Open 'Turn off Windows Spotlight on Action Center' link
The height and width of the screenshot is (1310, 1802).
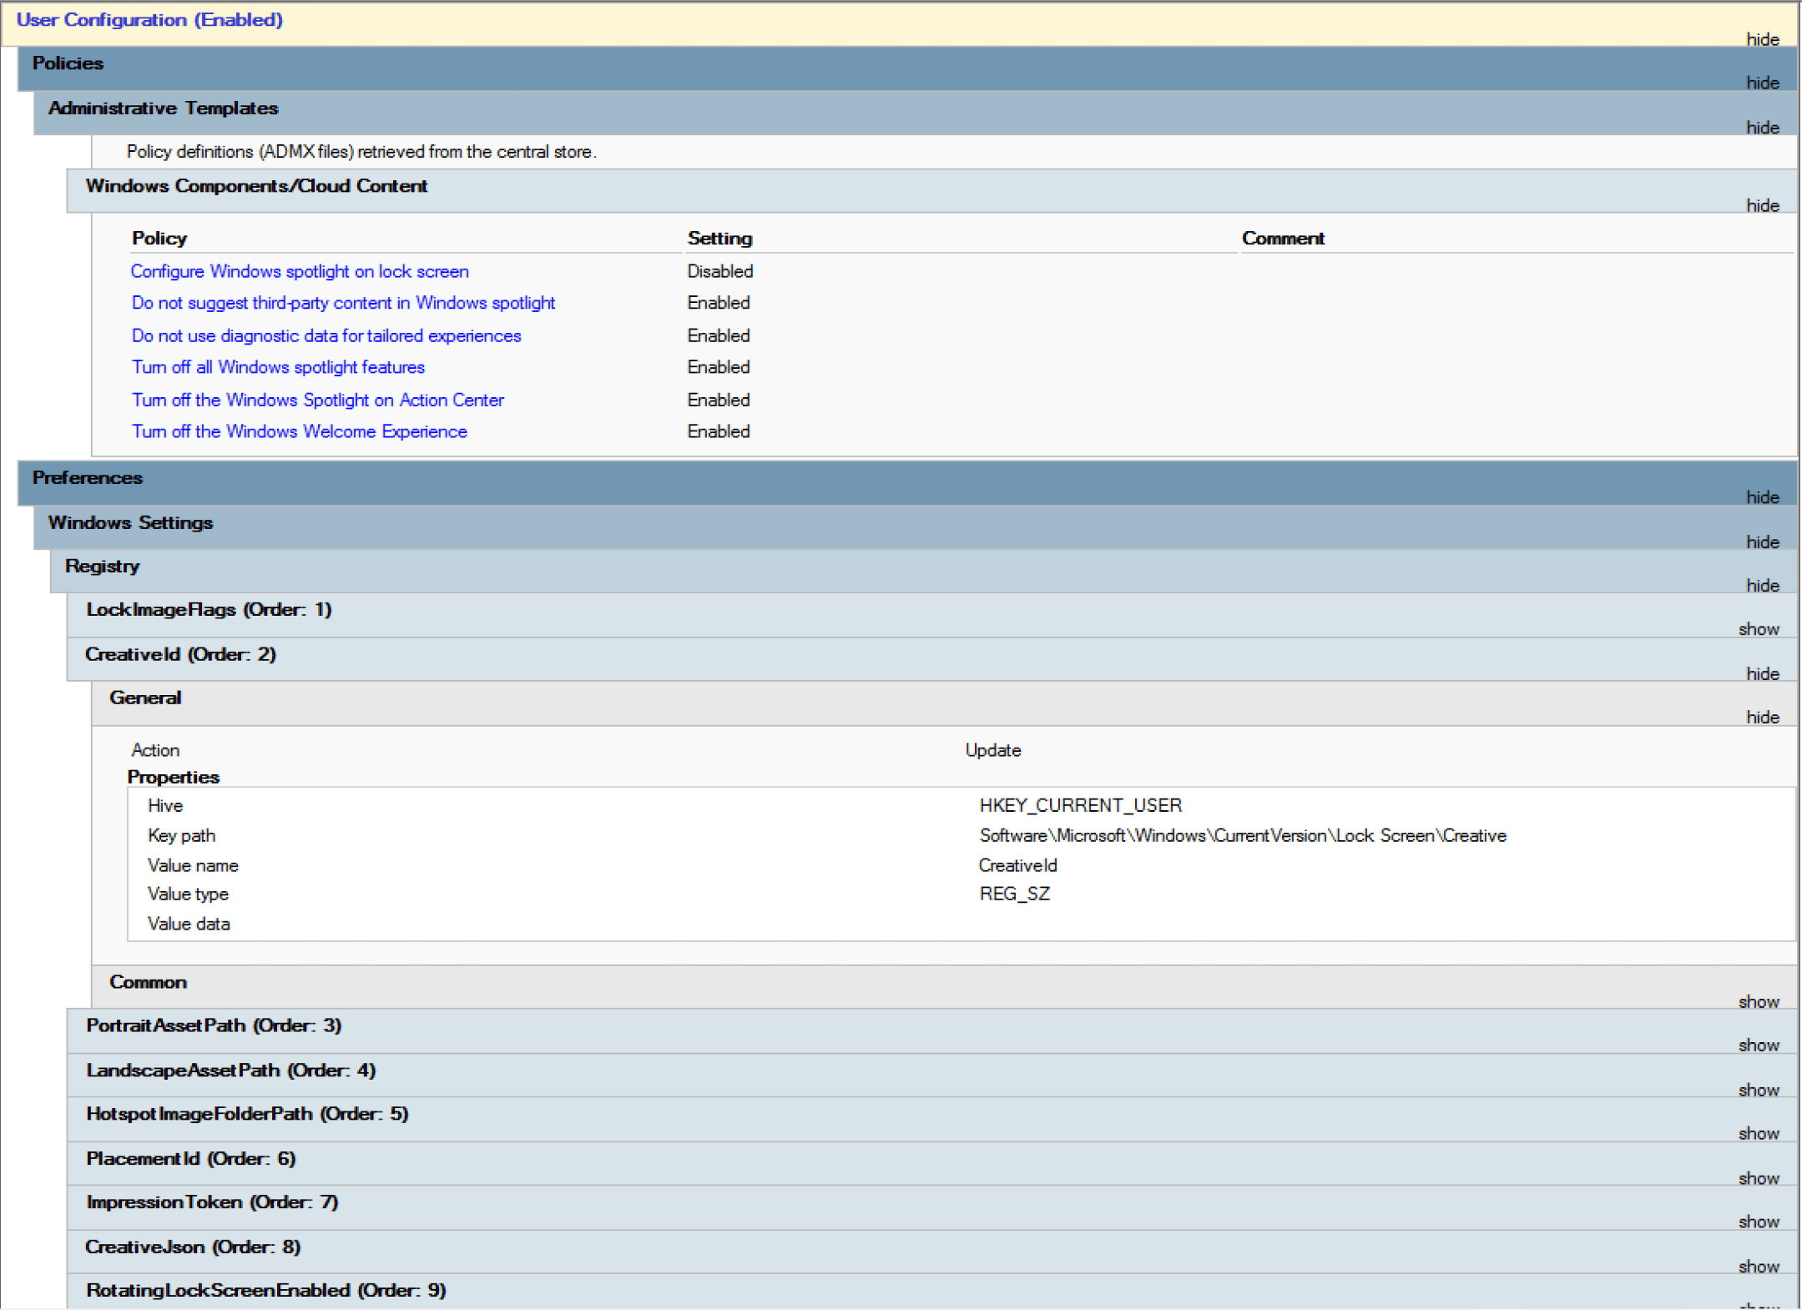coord(317,400)
